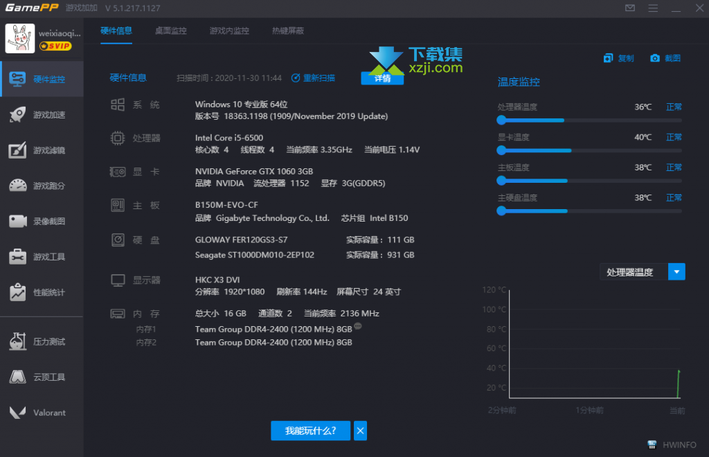Switch to 游戏内监控 tab
This screenshot has height=457, width=709.
click(229, 30)
